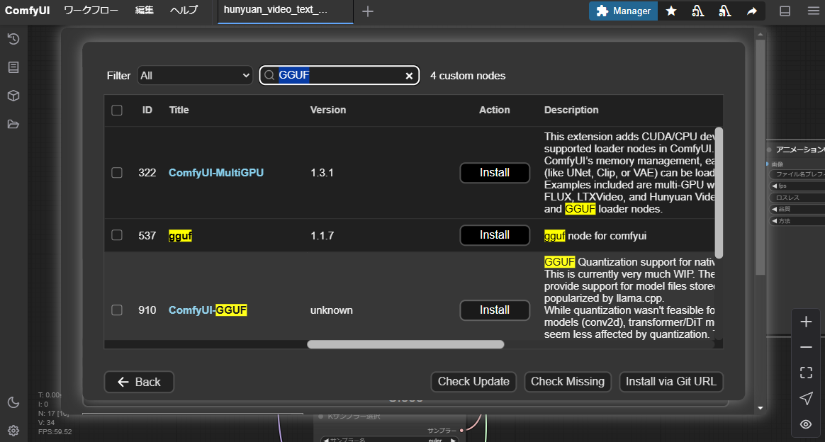Sort by the Version column header

(x=327, y=110)
